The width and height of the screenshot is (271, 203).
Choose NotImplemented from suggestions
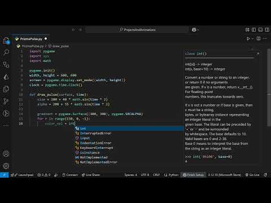pyautogui.click(x=129, y=157)
